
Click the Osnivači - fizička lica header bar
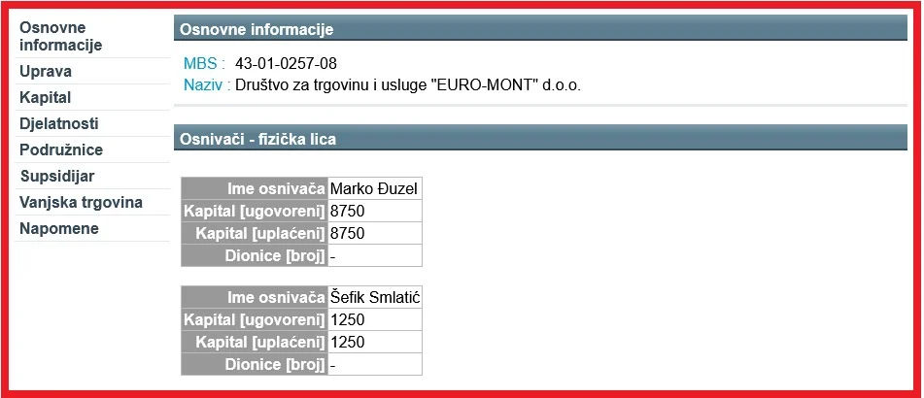540,140
